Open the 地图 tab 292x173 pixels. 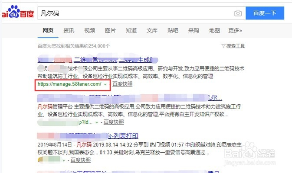tap(214, 30)
